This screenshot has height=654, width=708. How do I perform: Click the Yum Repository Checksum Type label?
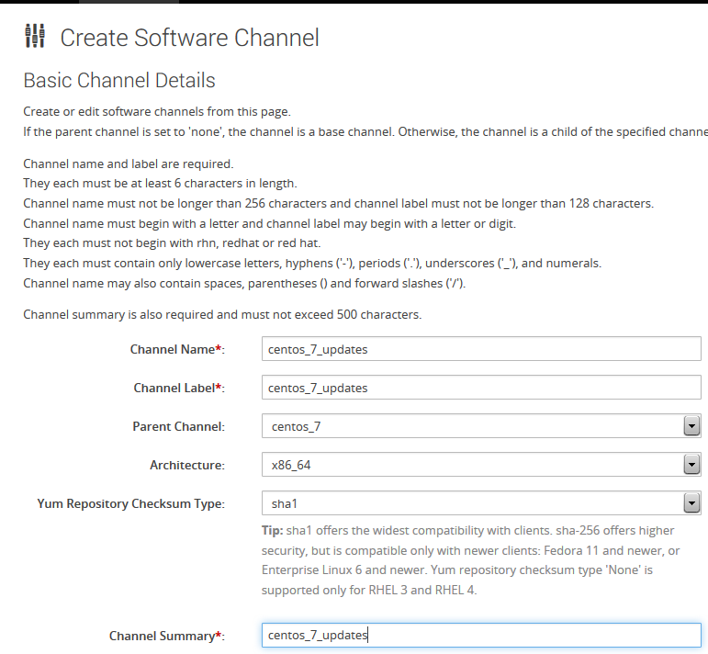point(131,503)
